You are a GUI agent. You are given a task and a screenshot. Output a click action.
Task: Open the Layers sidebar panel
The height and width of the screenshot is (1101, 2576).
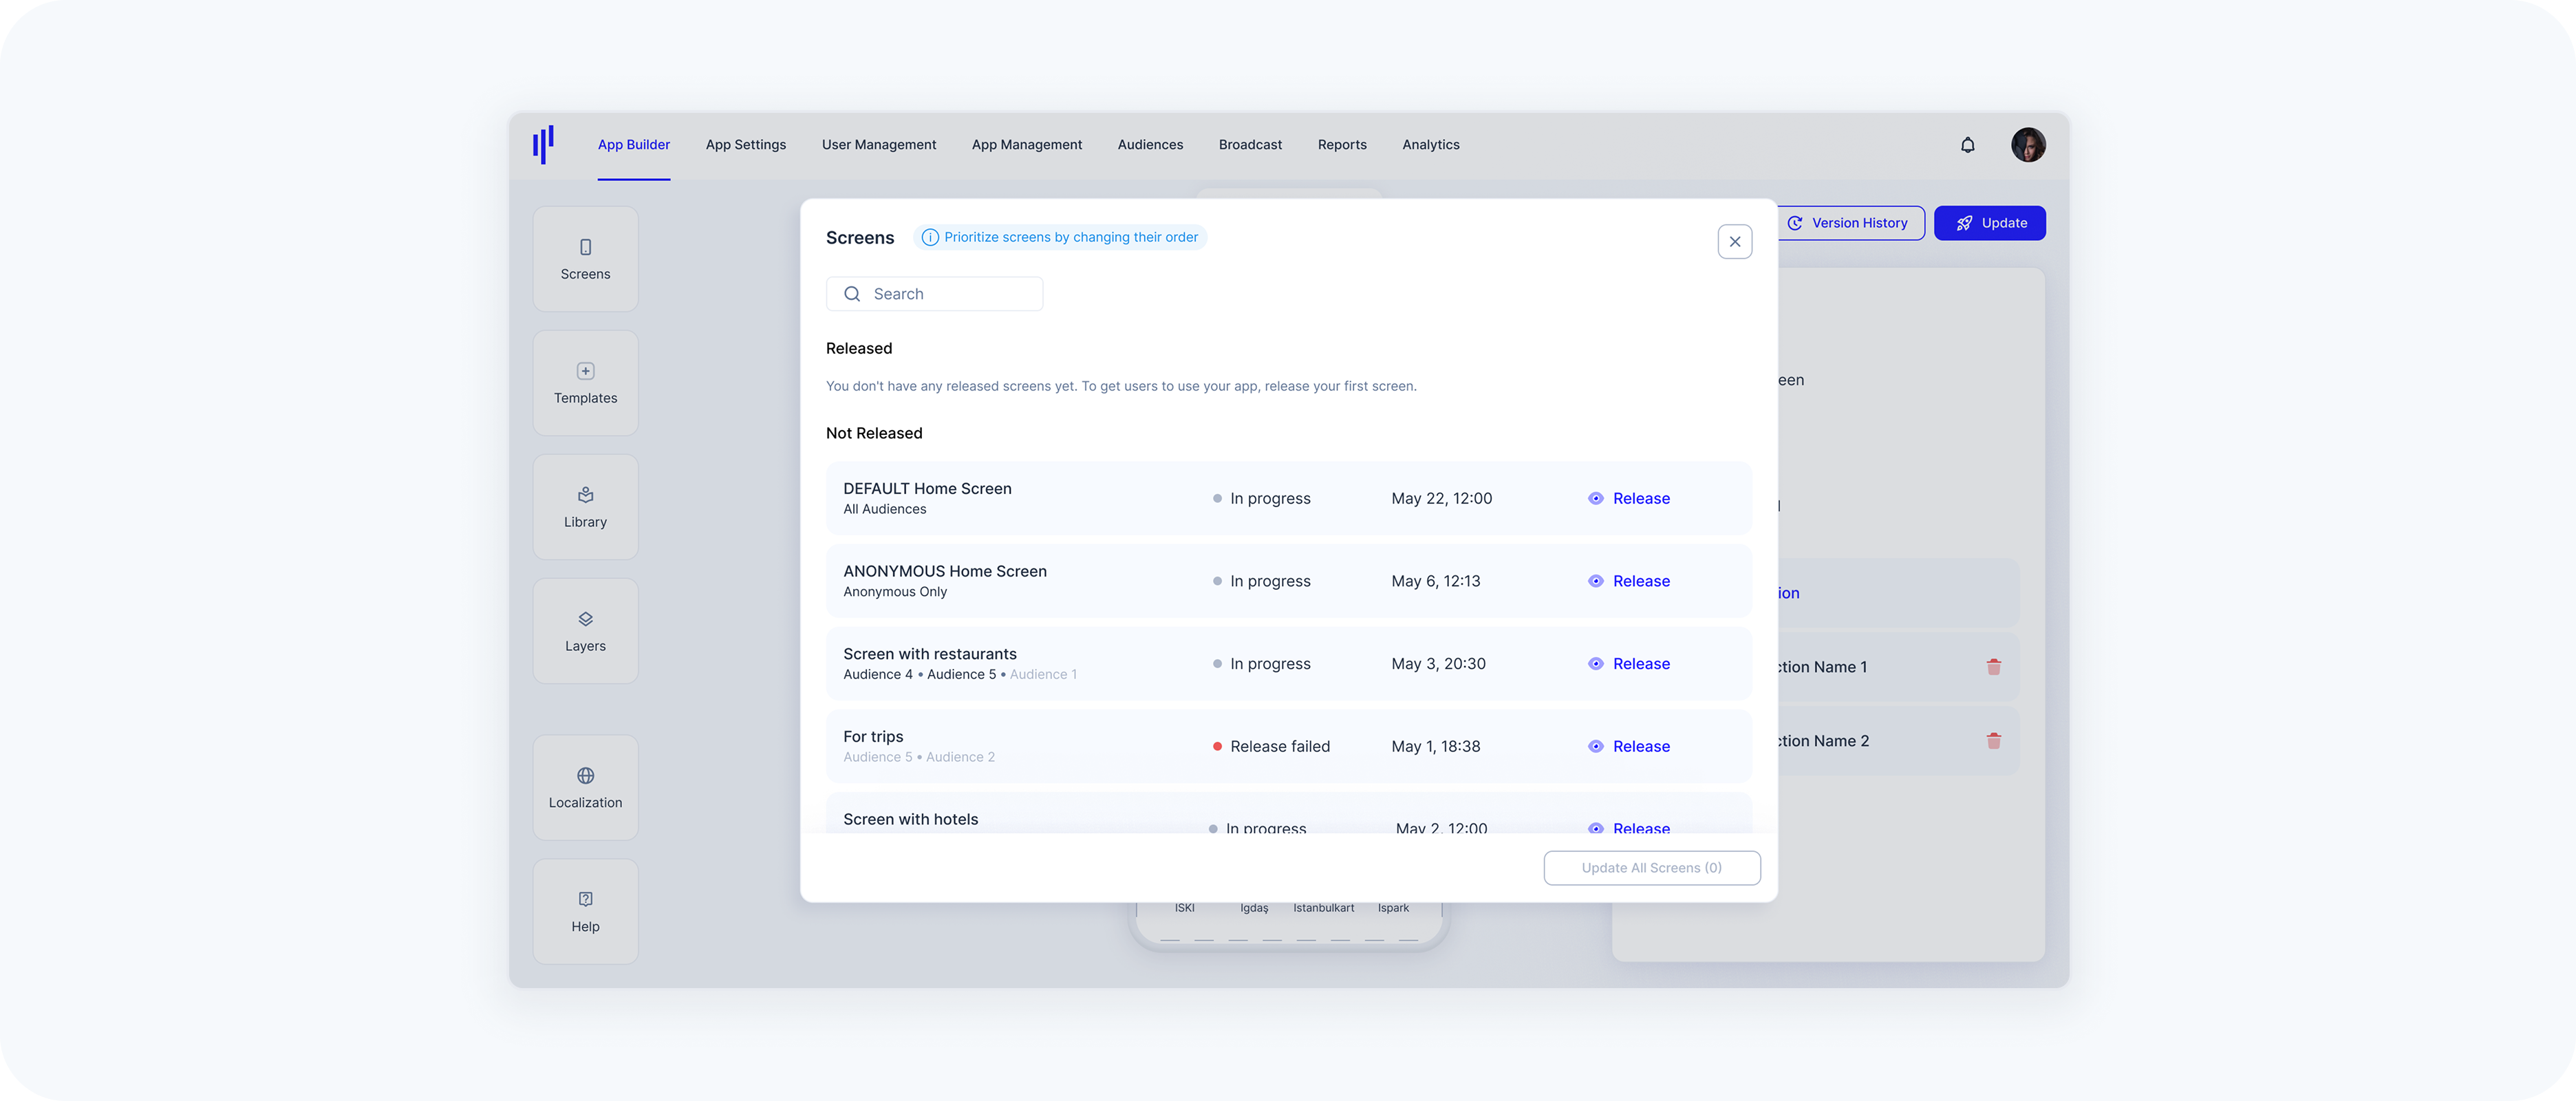[585, 631]
